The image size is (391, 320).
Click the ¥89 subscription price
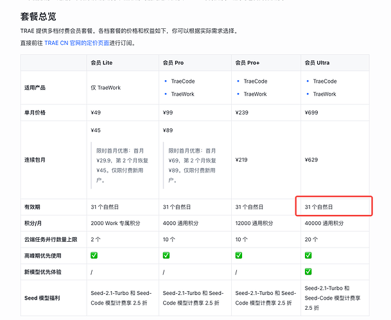click(x=168, y=130)
